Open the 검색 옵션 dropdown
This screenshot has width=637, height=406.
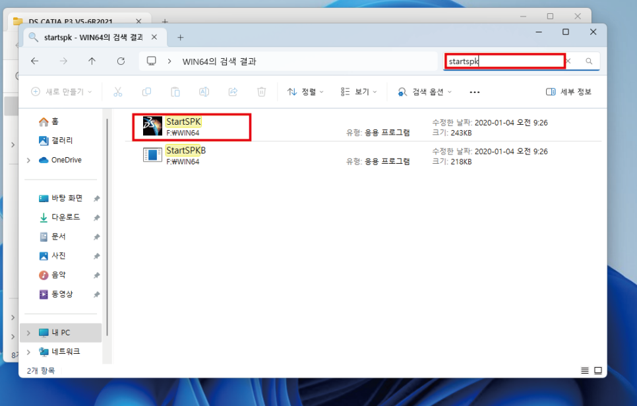coord(425,92)
